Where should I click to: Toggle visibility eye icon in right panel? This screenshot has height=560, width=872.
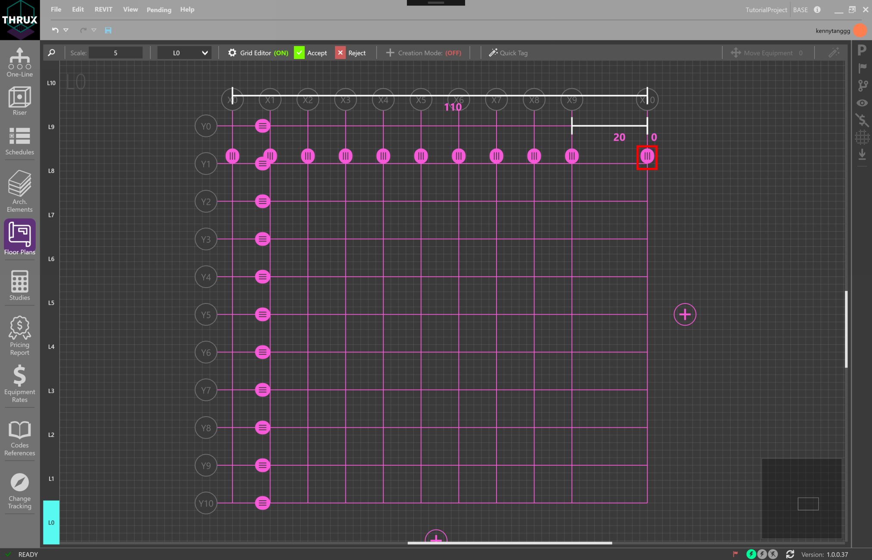coord(862,103)
